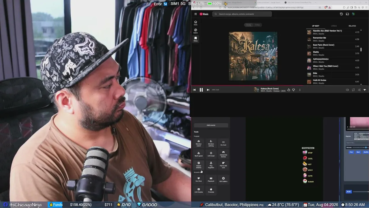Open the three-dot song options menu

point(300,90)
